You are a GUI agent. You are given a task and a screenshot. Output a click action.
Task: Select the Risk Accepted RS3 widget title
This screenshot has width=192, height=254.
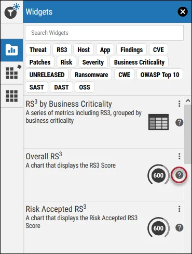point(56,209)
